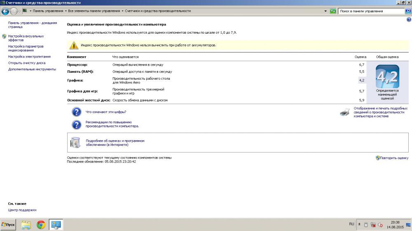
Task: Click the Show Desktop button
Action: (x=408, y=225)
